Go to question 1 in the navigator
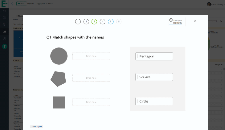 pos(78,21)
